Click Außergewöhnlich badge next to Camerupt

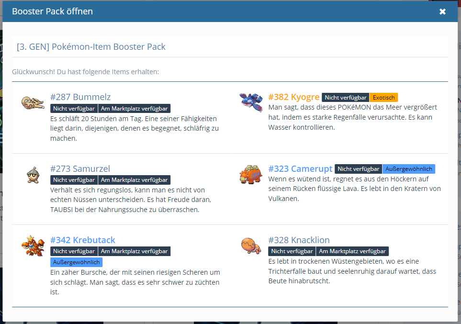pyautogui.click(x=408, y=169)
